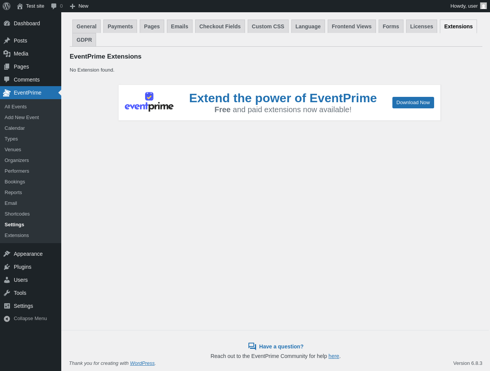Click the Plugins plug icon
The image size is (490, 371).
[7, 267]
